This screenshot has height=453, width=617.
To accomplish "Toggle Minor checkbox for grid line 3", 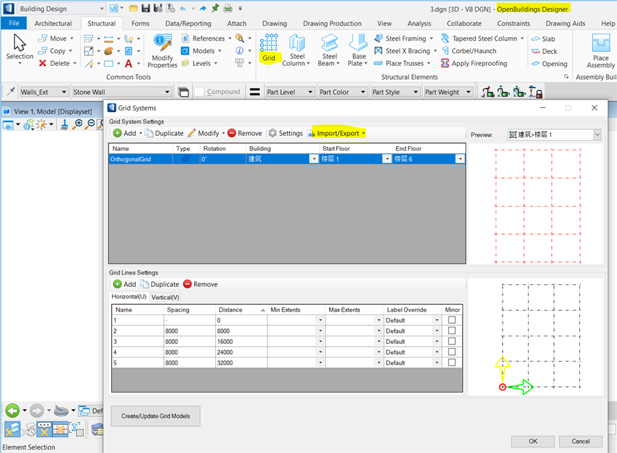I will [x=452, y=341].
